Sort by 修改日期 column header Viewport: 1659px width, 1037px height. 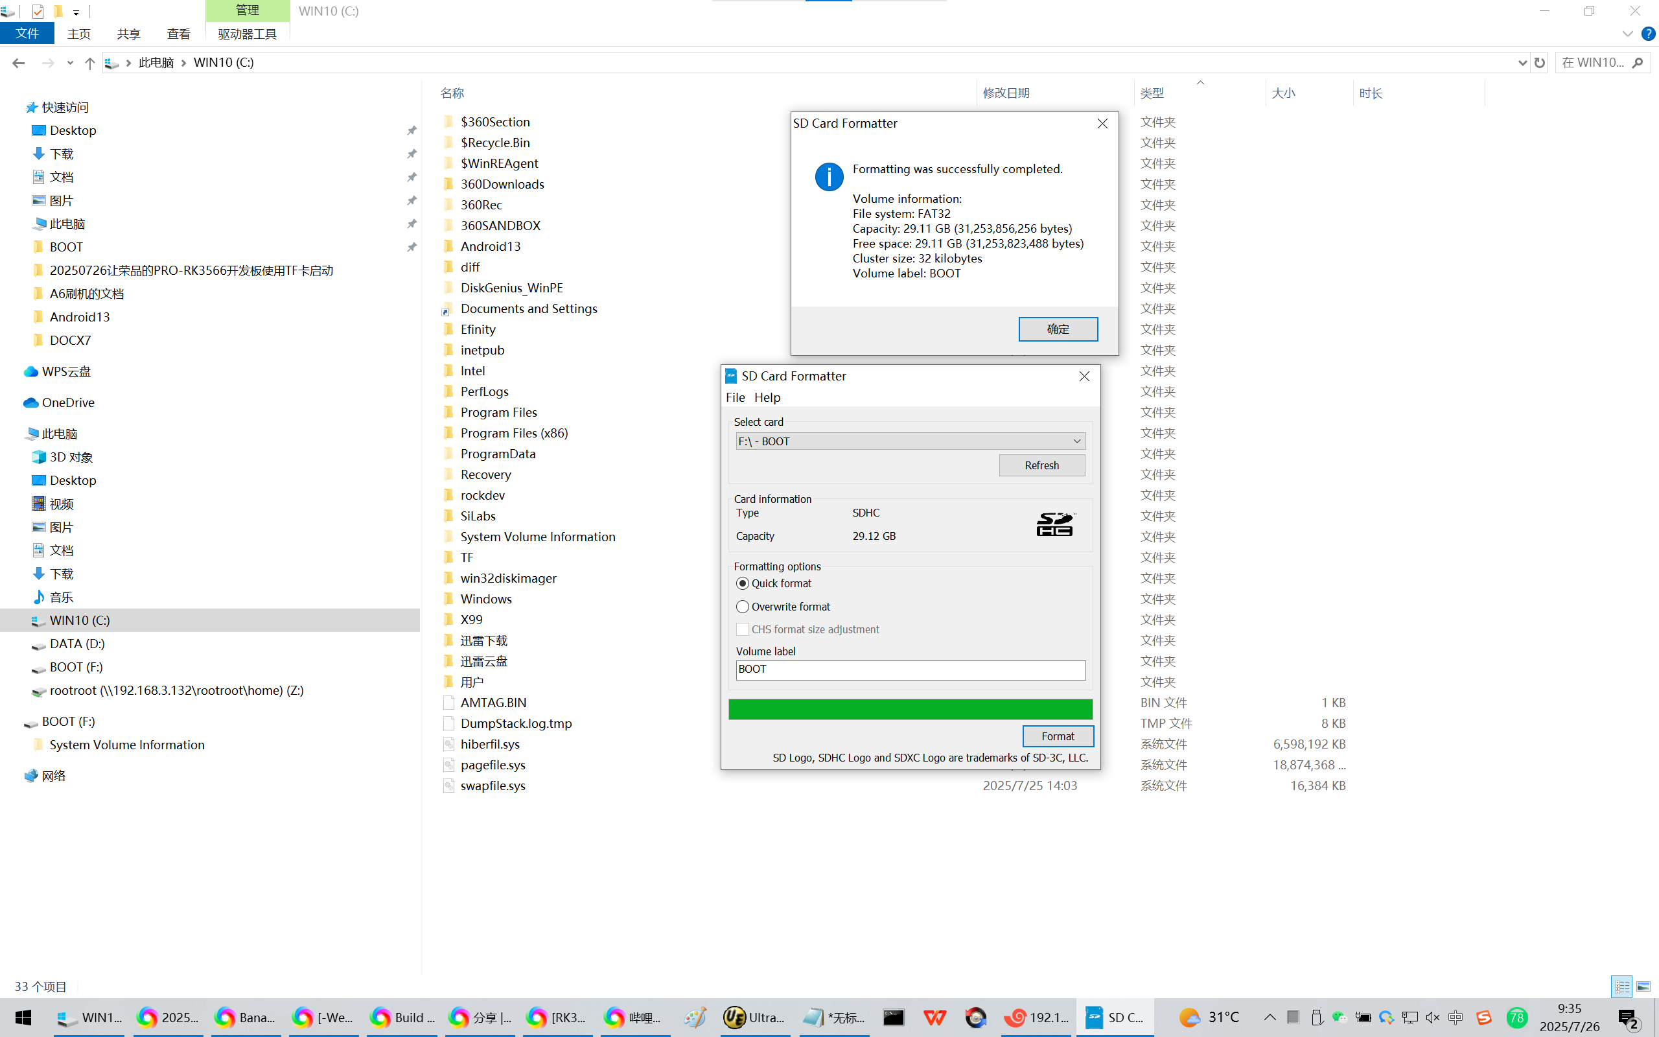click(x=1006, y=93)
